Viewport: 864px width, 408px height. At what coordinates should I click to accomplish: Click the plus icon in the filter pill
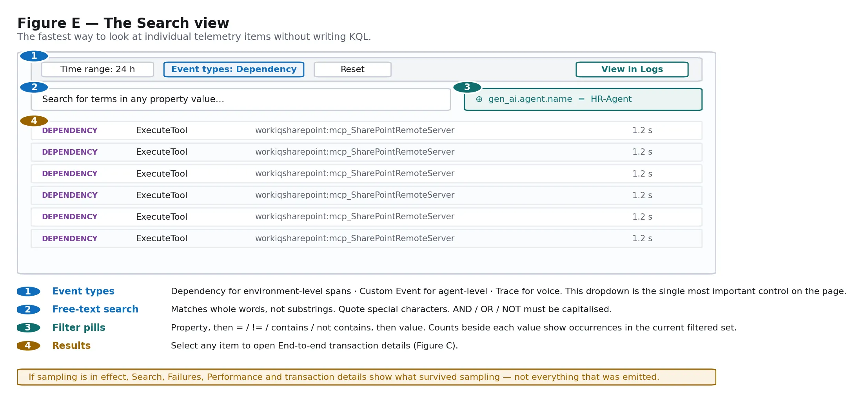(479, 99)
